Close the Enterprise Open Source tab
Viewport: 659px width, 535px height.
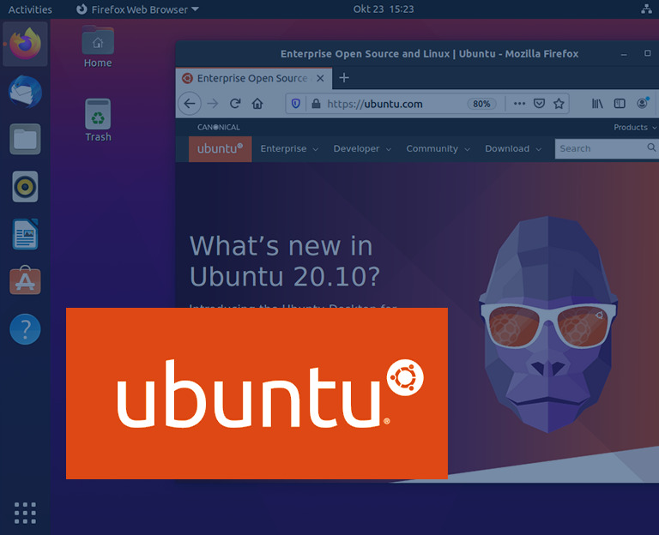[320, 78]
